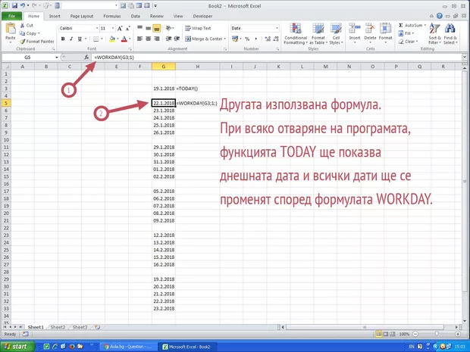The image size is (470, 352).
Task: Select Middle Align vertical alignment
Action: click(x=148, y=29)
